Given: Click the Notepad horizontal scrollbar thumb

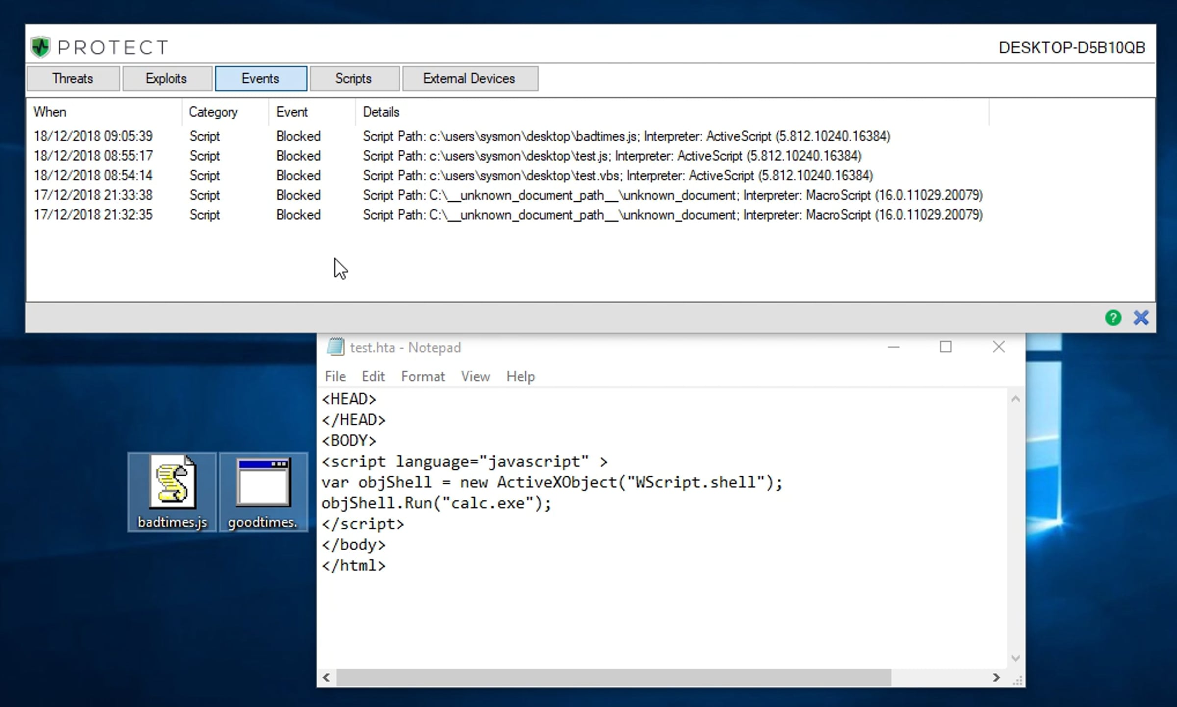Looking at the screenshot, I should pyautogui.click(x=614, y=677).
